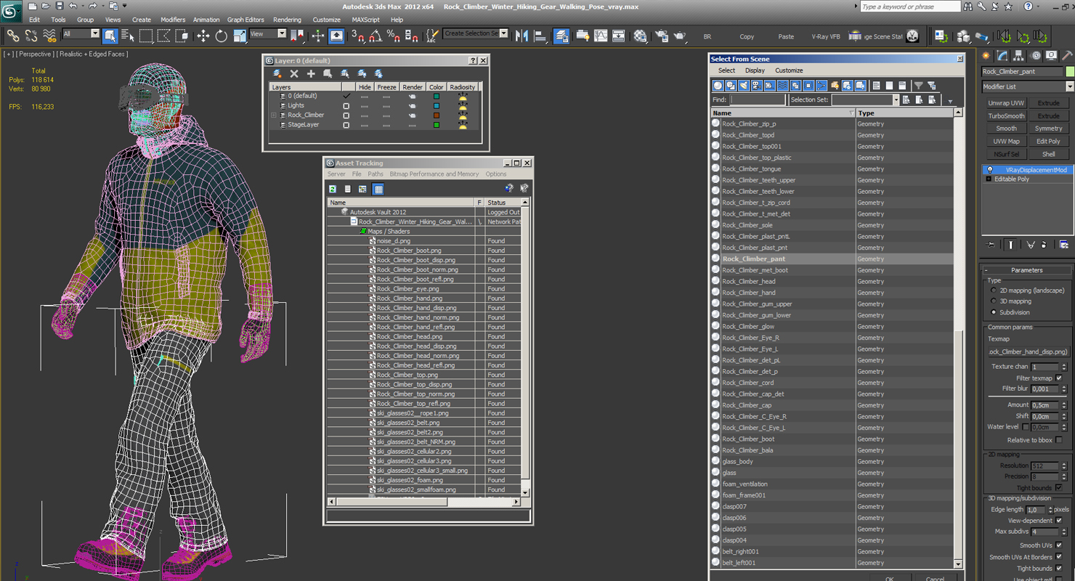Activate the Bind to Space Warp tool
Viewport: 1075px width, 581px height.
[49, 36]
